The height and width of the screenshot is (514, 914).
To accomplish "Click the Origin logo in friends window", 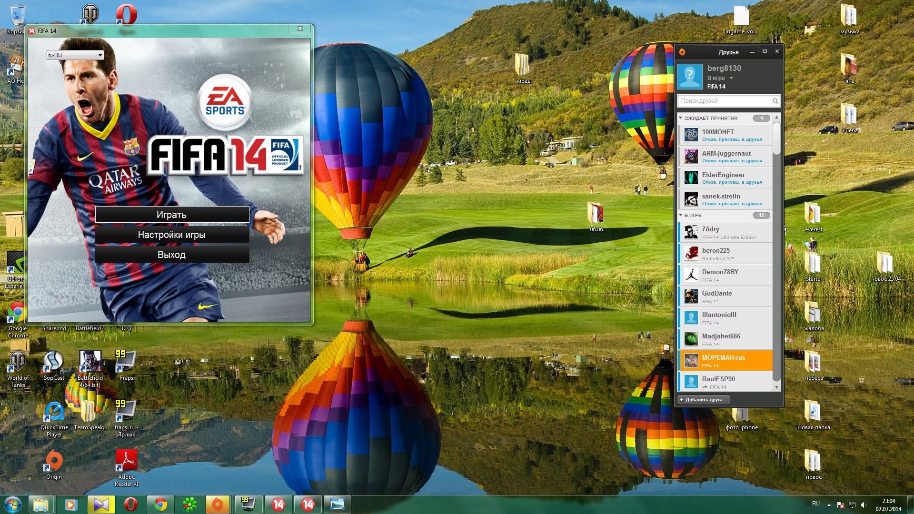I will (682, 52).
